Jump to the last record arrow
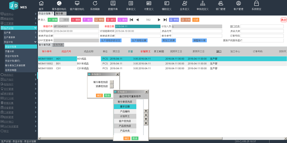 point(165,20)
